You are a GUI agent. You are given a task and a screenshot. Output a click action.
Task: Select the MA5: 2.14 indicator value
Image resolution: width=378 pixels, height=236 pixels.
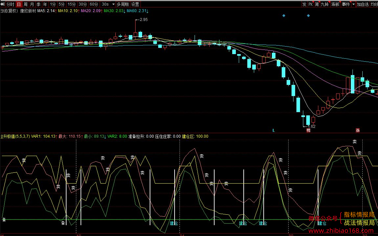[47, 11]
